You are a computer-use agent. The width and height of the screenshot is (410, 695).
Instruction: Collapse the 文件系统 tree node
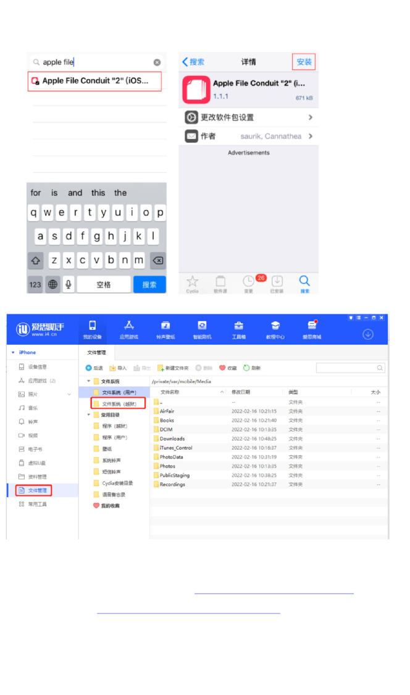coord(89,381)
